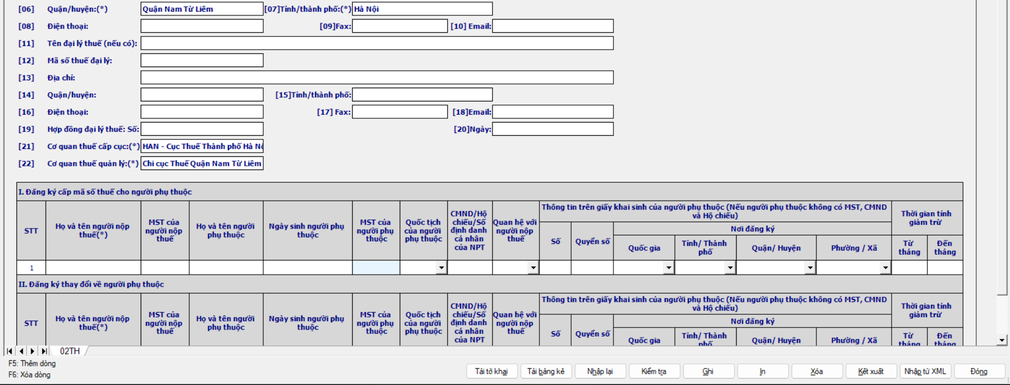Click the Kiểm tra button

point(654,371)
